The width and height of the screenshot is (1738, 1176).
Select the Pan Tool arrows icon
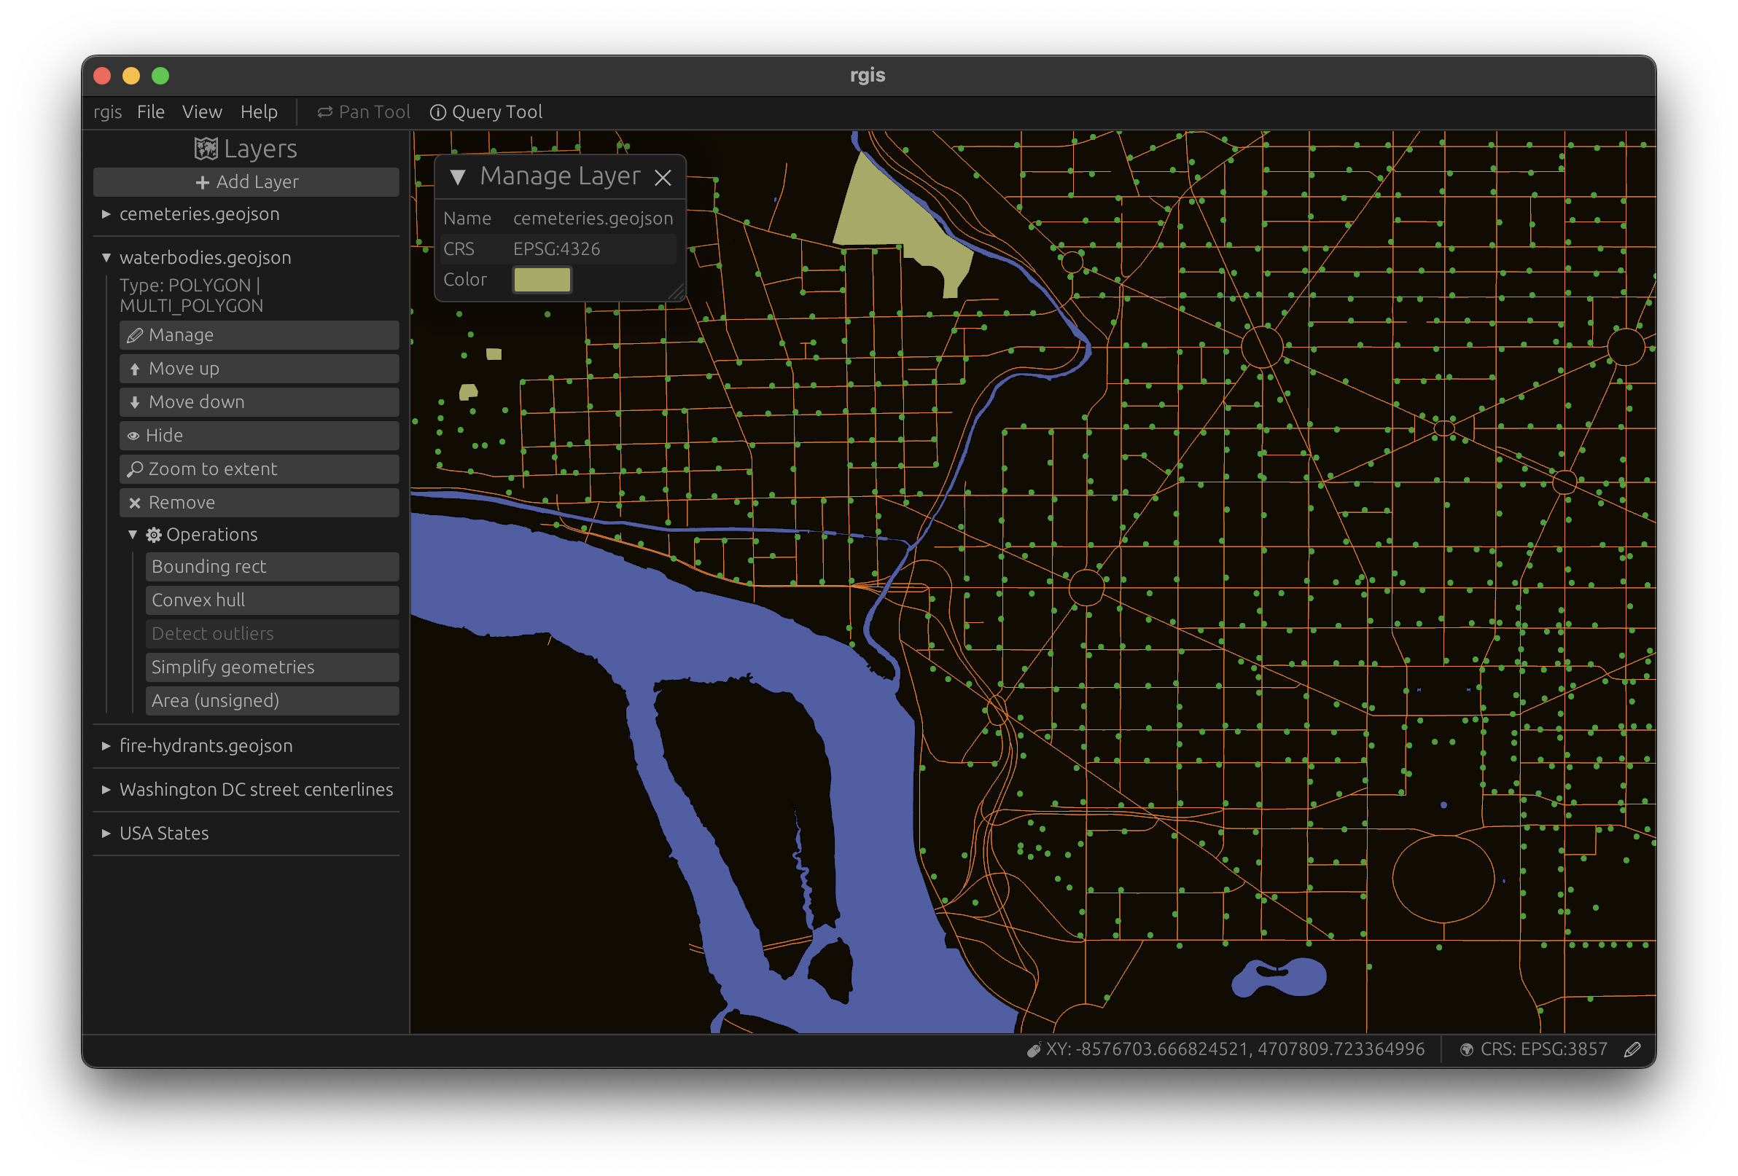(x=324, y=112)
